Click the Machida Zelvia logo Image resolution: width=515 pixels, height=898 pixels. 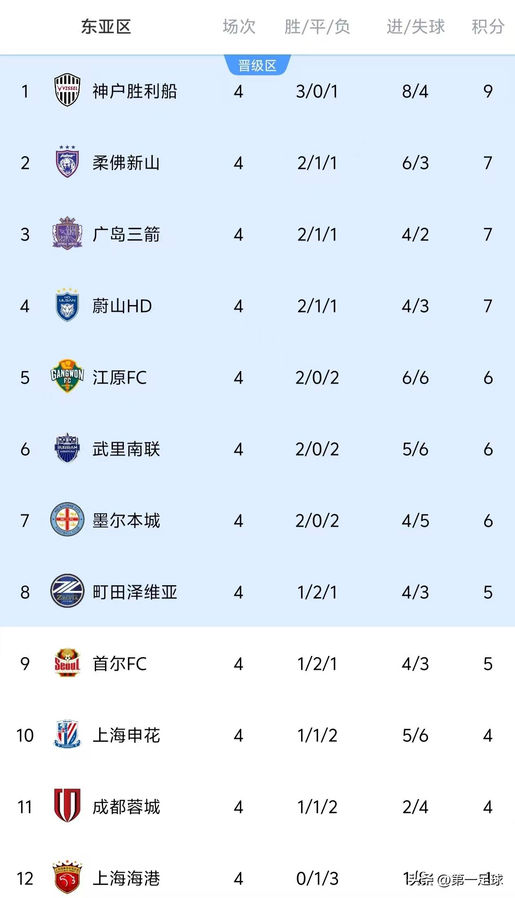tap(67, 591)
